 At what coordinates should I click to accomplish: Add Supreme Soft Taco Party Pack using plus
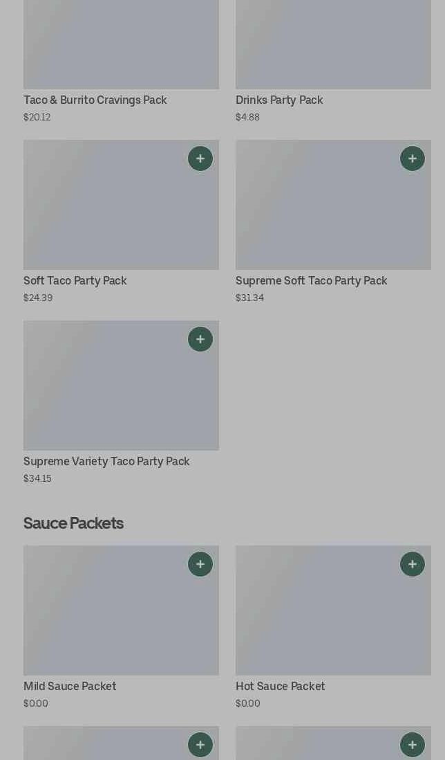413,159
